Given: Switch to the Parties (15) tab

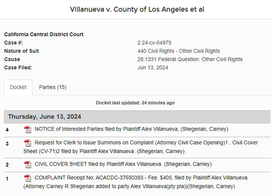Looking at the screenshot, I should click(x=53, y=87).
